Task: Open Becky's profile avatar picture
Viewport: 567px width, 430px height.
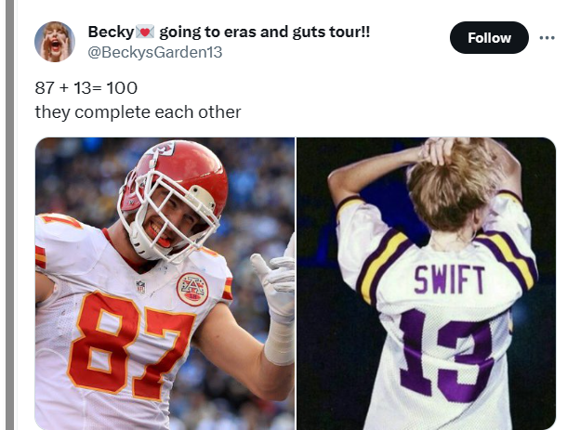Action: (55, 42)
